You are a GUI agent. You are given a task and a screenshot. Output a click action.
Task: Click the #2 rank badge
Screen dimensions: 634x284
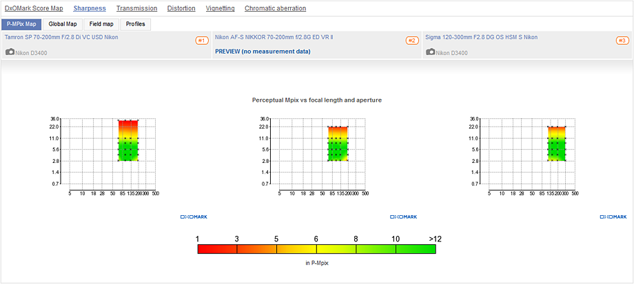[x=412, y=41]
